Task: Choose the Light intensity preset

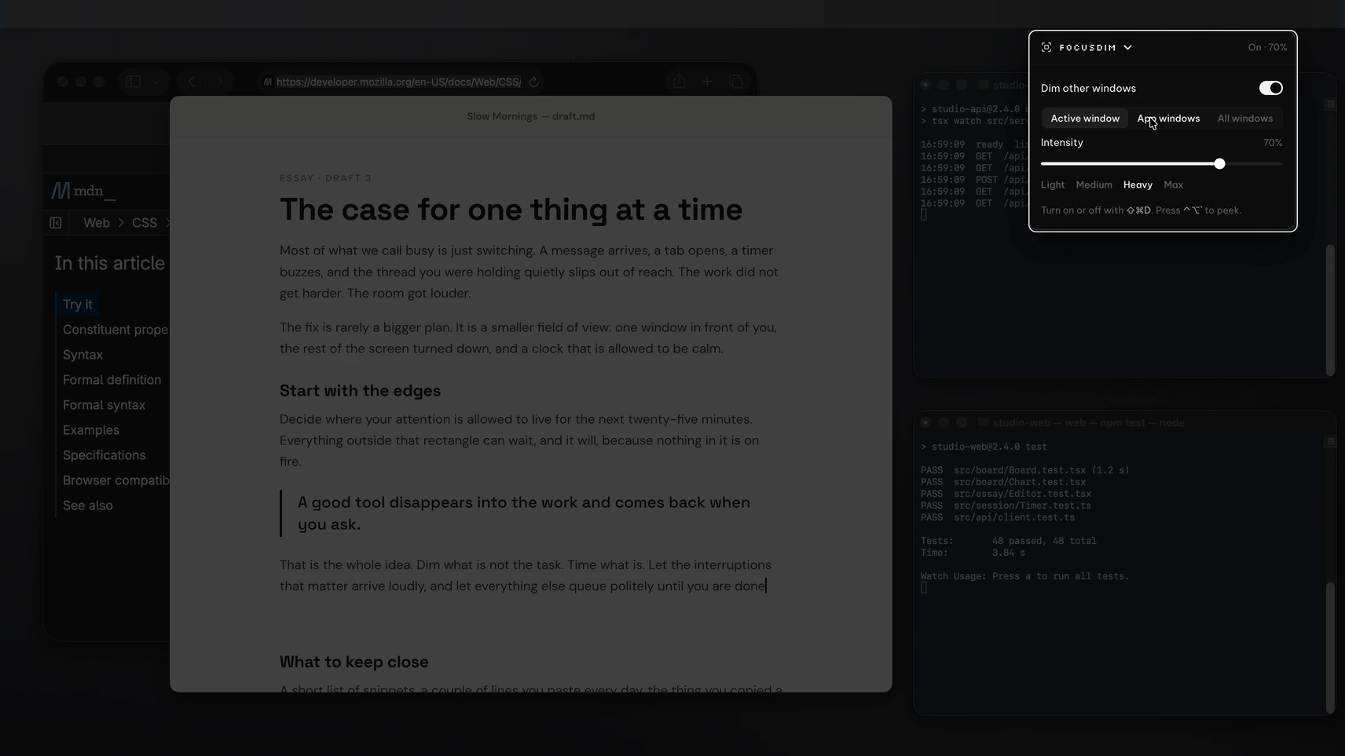Action: click(x=1053, y=185)
